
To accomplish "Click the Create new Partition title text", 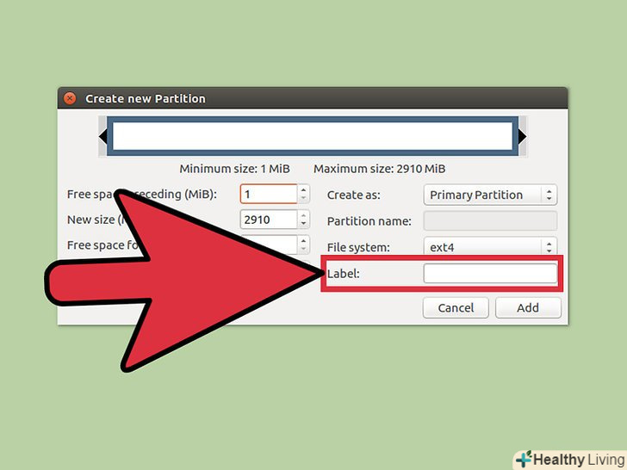I will 146,99.
